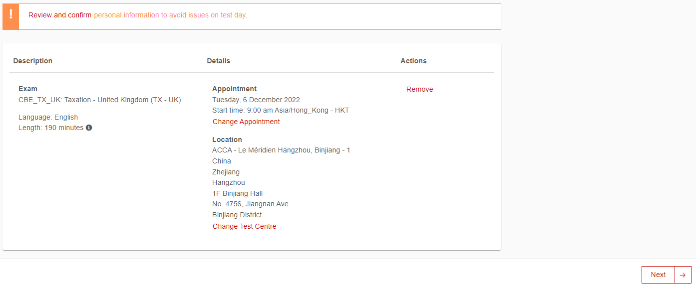Select the Change Test Centre link
This screenshot has height=287, width=696.
[244, 226]
